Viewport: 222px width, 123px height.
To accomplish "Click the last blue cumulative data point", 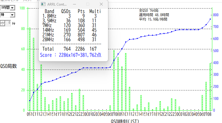I will 210,19.
